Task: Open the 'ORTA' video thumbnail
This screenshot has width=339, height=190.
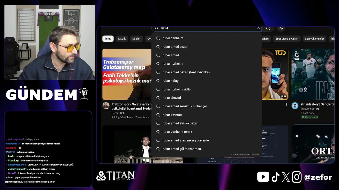Action: coord(313,144)
